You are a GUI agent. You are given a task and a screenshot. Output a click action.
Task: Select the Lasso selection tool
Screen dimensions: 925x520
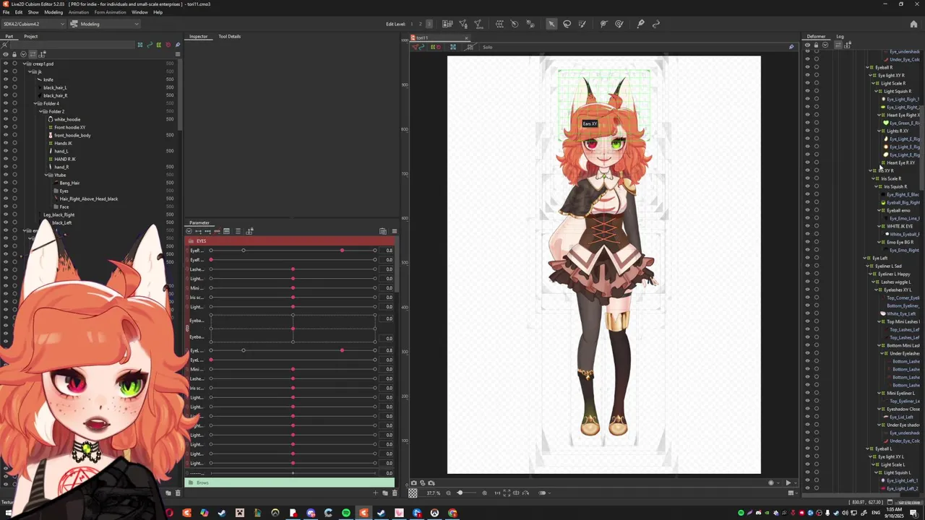tap(567, 24)
